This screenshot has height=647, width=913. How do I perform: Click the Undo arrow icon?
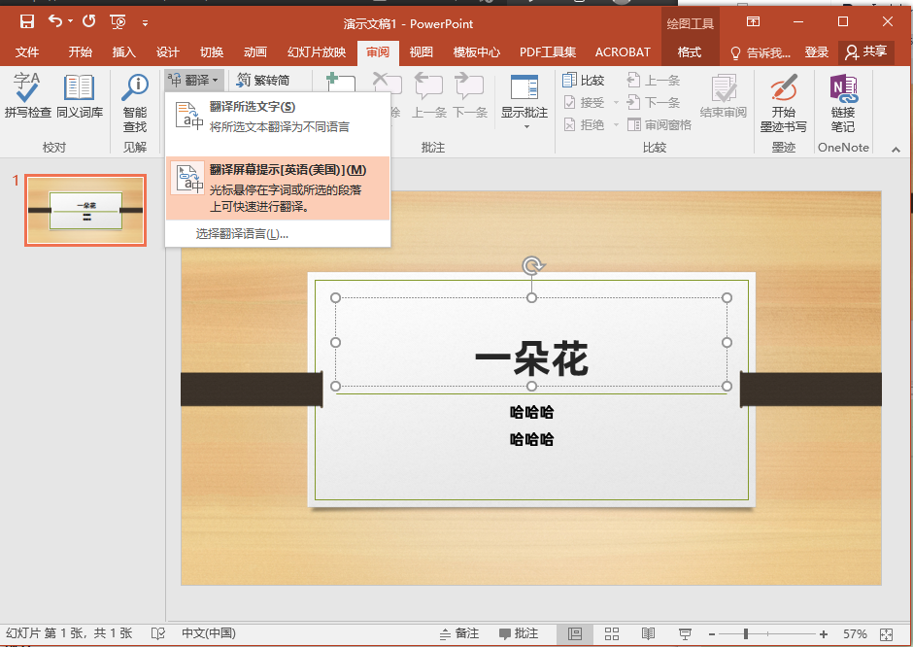coord(54,21)
